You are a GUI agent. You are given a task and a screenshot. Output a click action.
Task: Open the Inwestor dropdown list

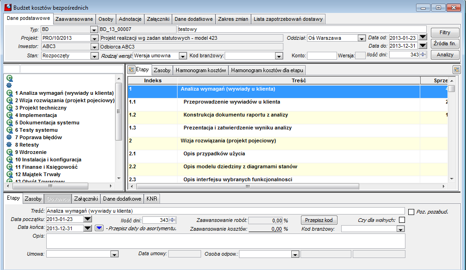tap(94, 47)
